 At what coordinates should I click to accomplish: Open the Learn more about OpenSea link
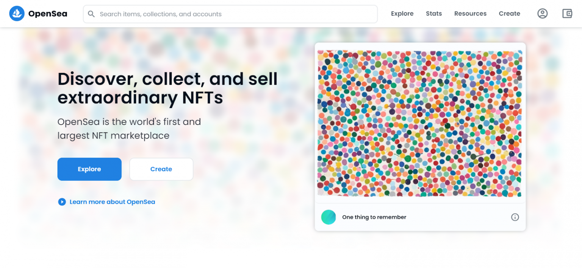pyautogui.click(x=112, y=202)
